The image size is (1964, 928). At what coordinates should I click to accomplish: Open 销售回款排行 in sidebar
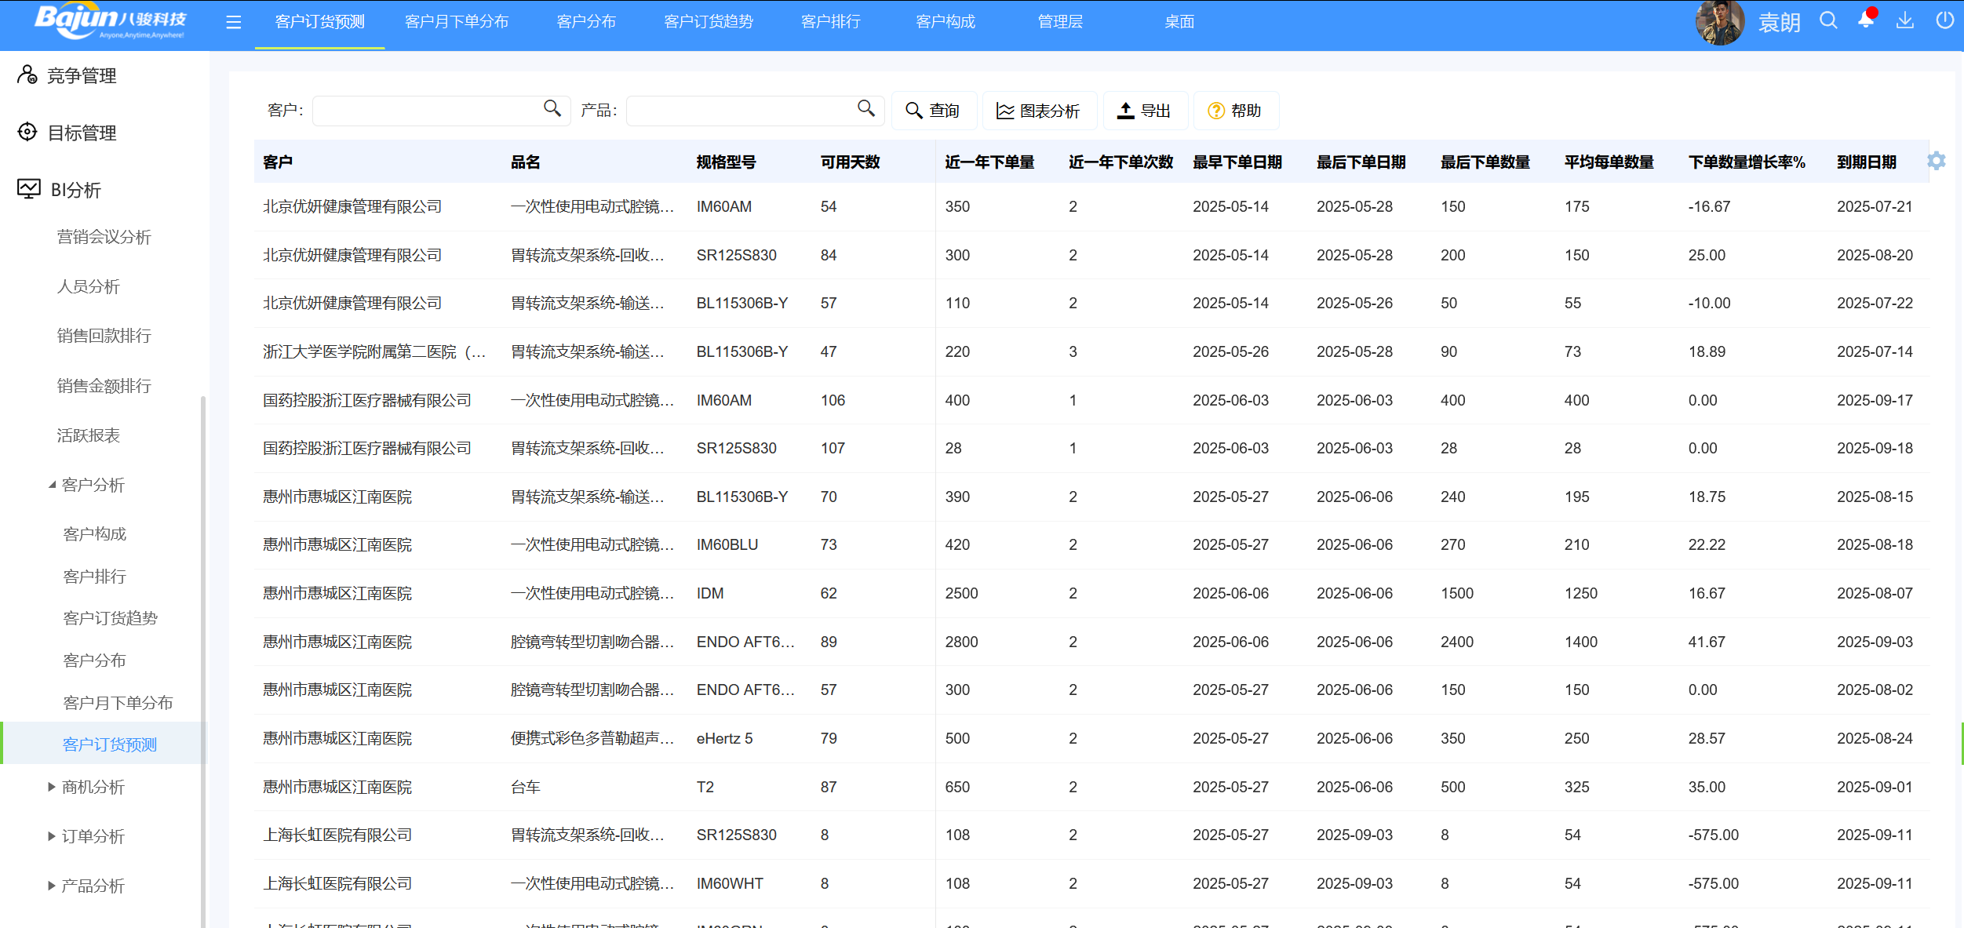coord(104,336)
